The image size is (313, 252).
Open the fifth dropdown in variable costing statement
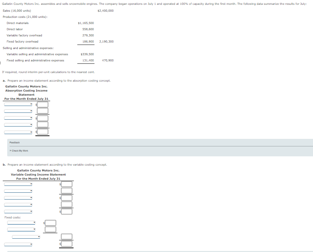tap(17, 211)
